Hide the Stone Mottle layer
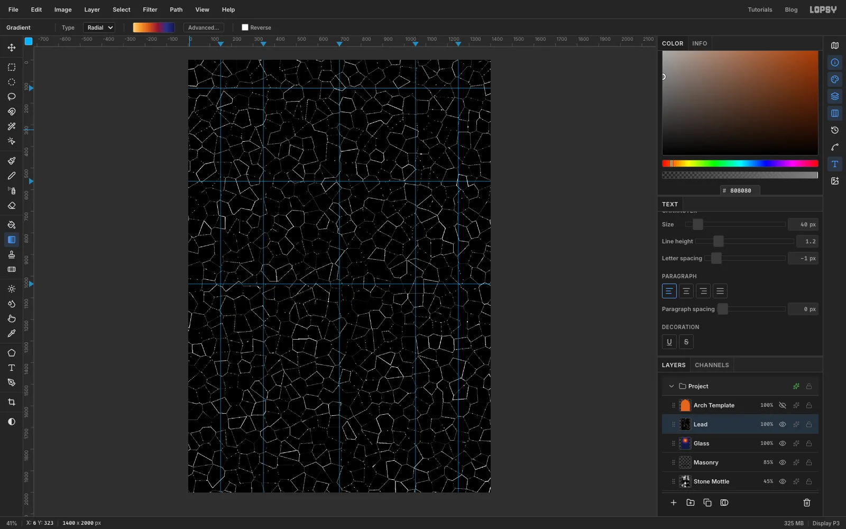846x529 pixels. [783, 481]
